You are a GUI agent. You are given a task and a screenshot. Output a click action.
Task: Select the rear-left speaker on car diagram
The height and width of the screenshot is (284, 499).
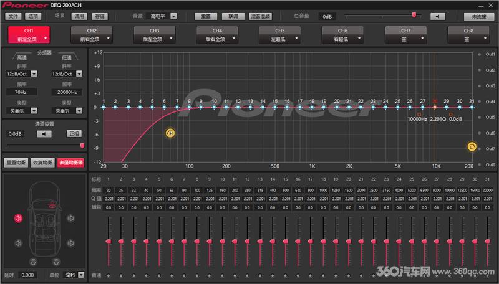coord(19,243)
